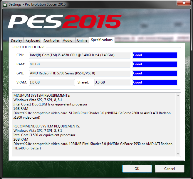Open the Online settings tab
This screenshot has height=179, width=193.
point(82,40)
